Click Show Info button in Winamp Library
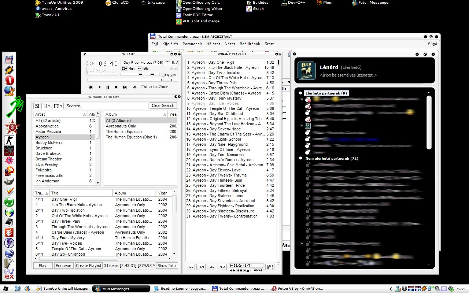 coord(166,266)
